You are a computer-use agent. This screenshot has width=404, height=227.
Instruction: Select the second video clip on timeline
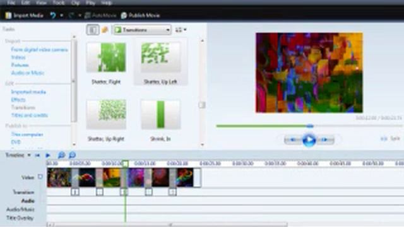[87, 177]
